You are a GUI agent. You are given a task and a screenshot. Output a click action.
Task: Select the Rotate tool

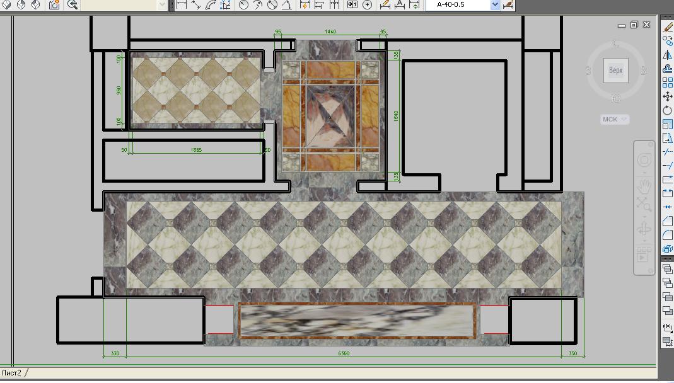point(667,110)
